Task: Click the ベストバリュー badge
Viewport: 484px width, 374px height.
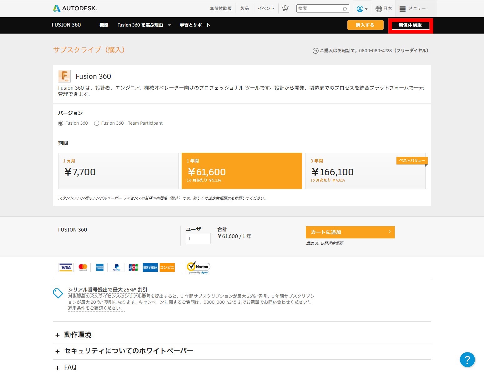Action: [412, 161]
